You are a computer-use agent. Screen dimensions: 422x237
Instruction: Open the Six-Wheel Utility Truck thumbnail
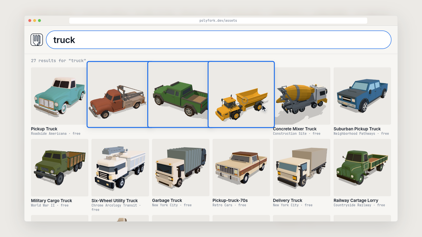click(x=120, y=167)
